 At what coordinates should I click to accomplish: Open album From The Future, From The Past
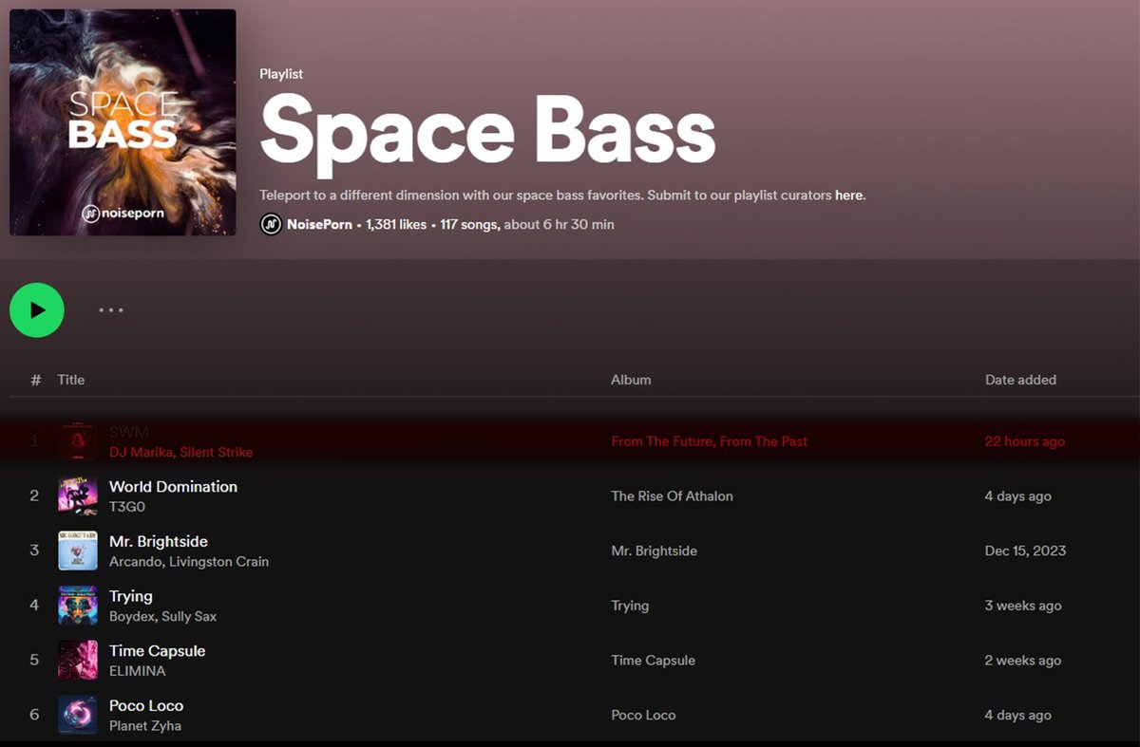tap(710, 441)
